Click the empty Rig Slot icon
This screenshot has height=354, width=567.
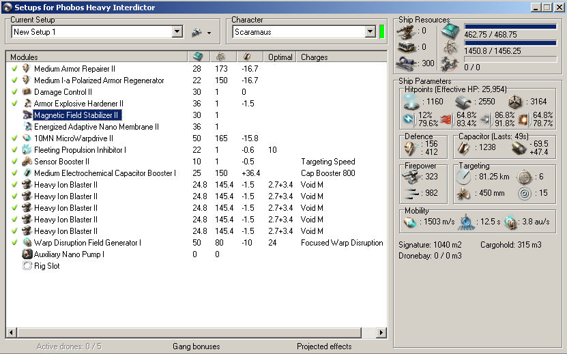(x=27, y=266)
